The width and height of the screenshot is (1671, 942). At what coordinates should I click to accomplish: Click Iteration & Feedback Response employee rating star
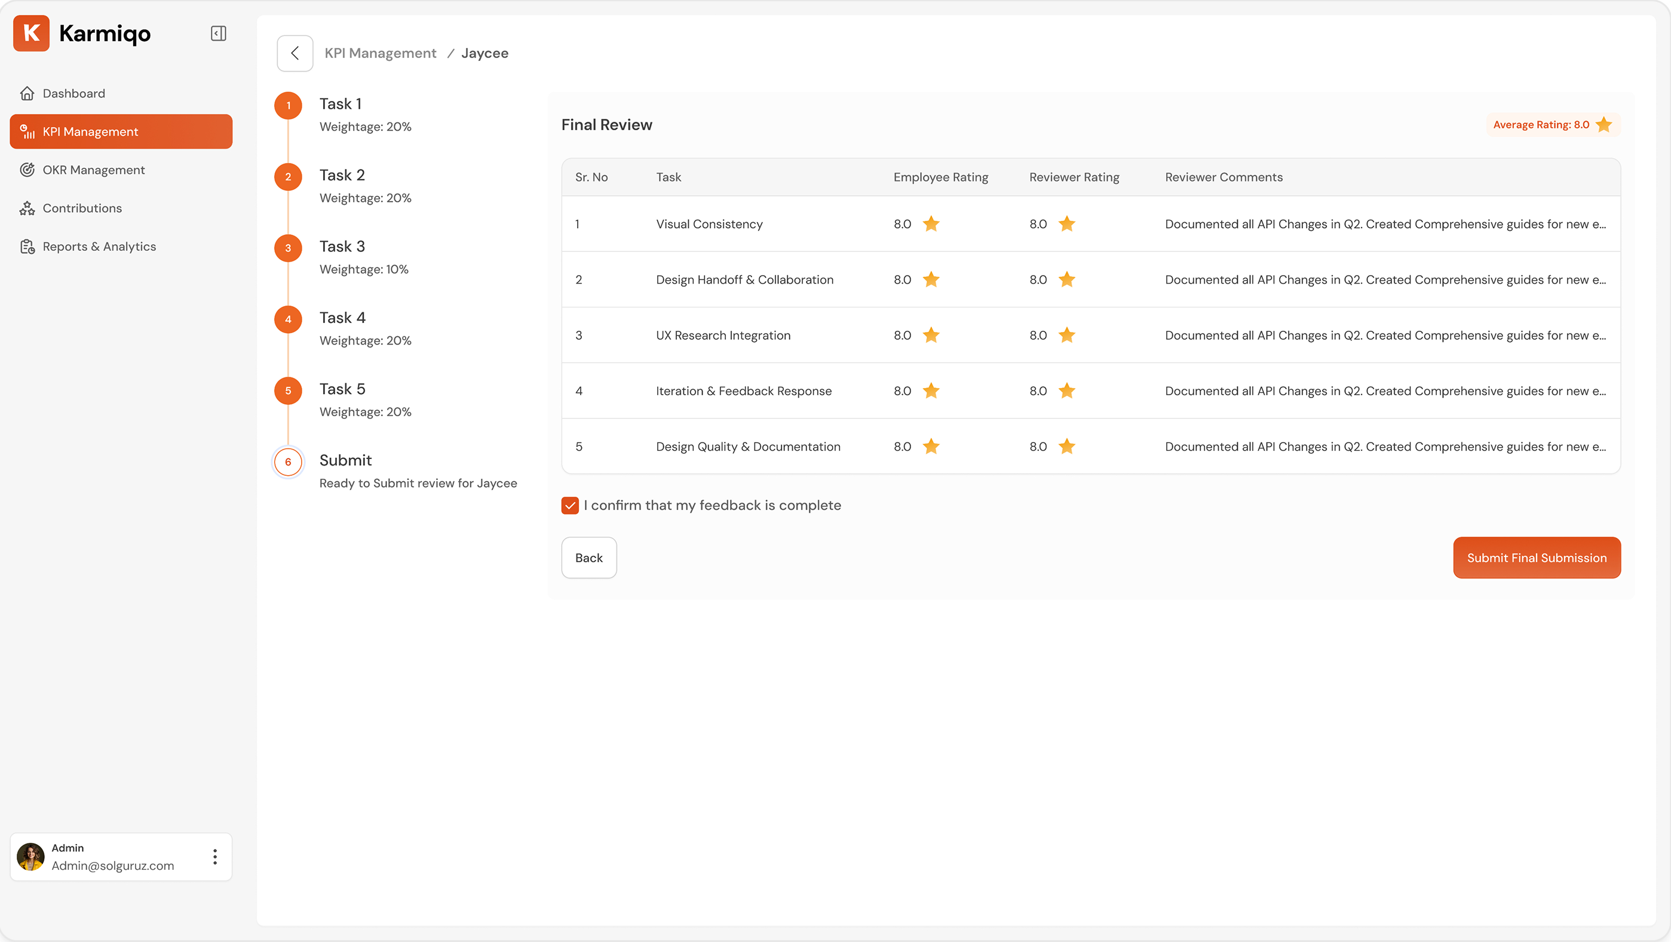pos(931,391)
